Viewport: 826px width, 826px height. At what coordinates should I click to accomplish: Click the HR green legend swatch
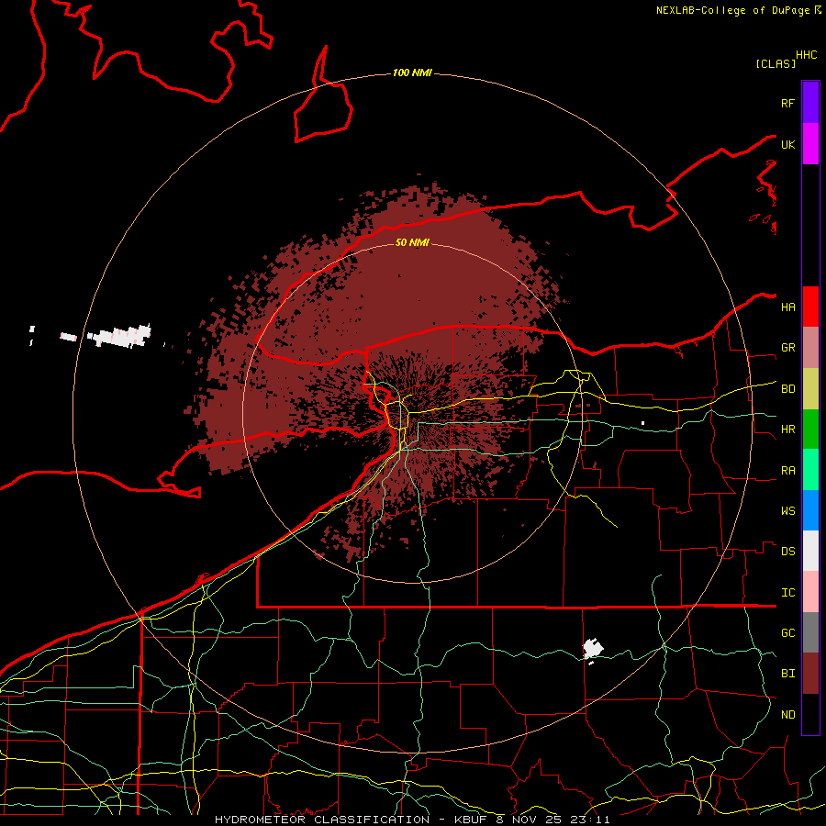click(810, 430)
